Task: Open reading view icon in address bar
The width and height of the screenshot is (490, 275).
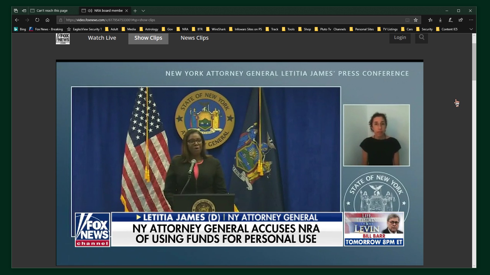Action: [x=407, y=20]
